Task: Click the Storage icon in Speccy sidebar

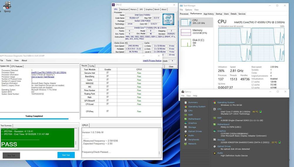Action: (186, 127)
